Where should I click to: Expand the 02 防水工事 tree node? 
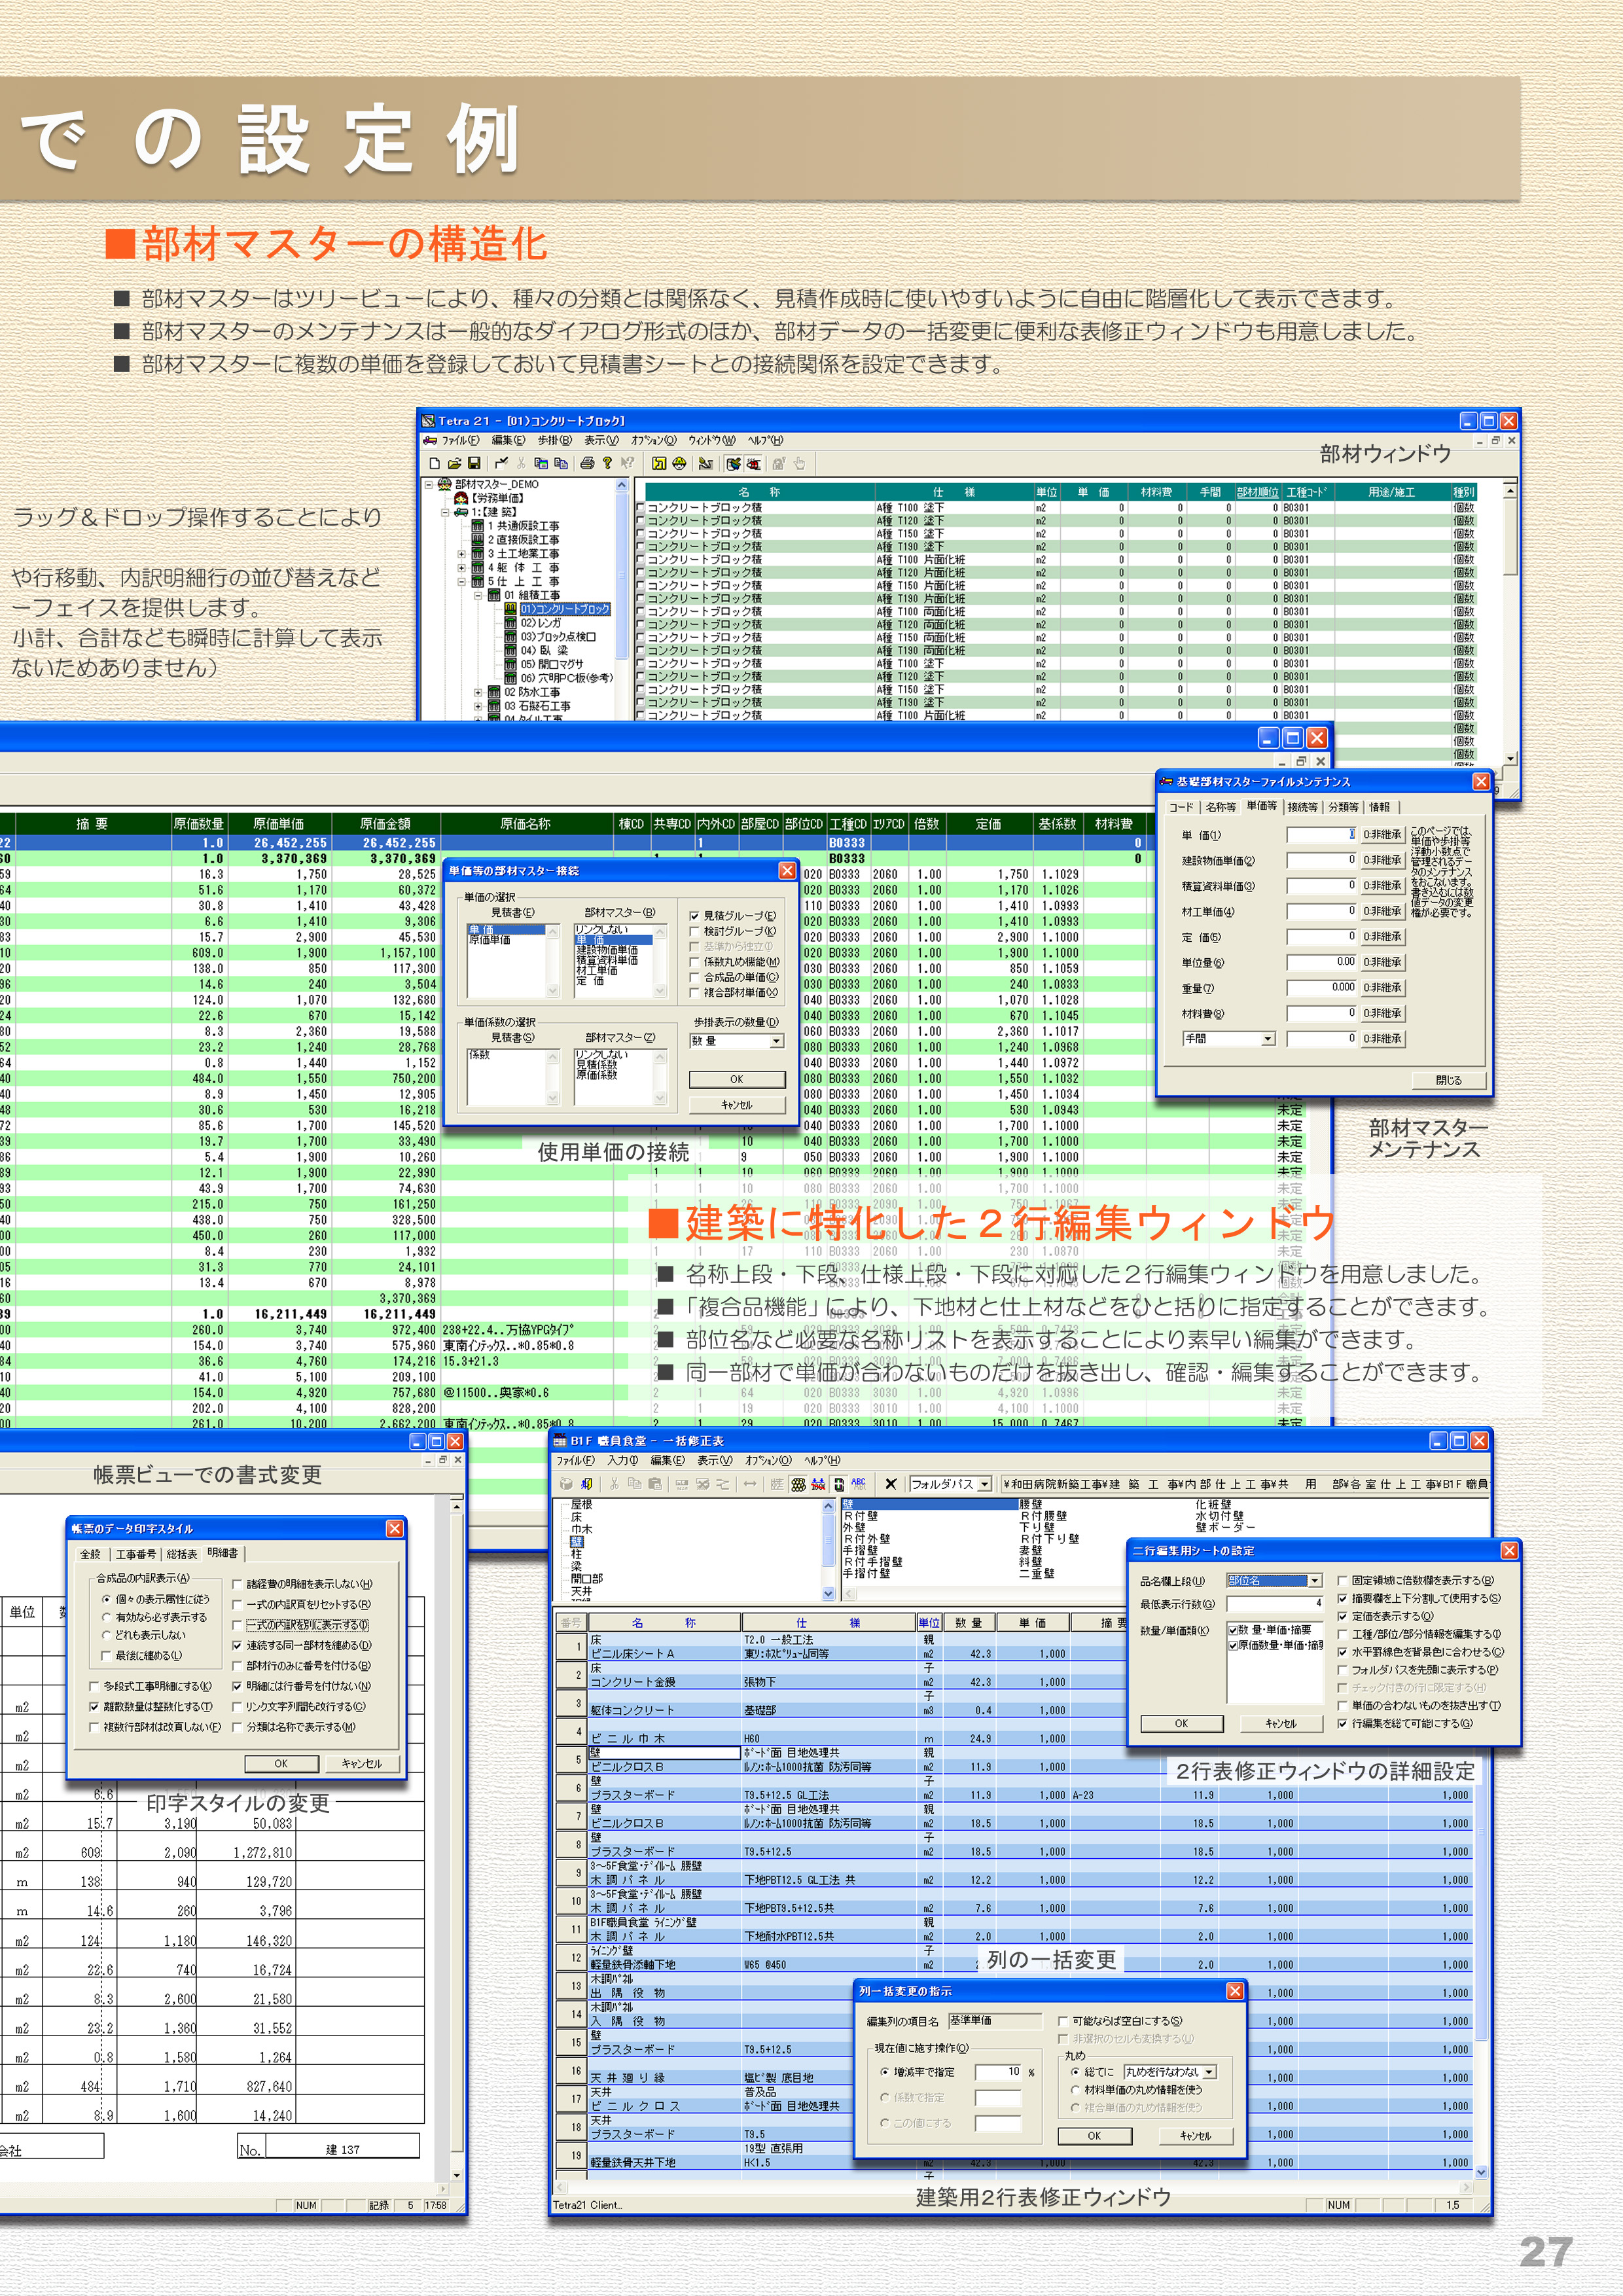[x=478, y=693]
